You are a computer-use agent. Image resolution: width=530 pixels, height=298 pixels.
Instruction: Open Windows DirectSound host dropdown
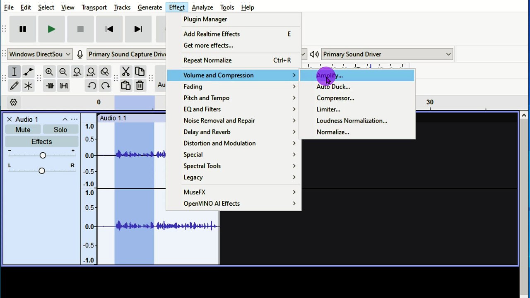40,54
